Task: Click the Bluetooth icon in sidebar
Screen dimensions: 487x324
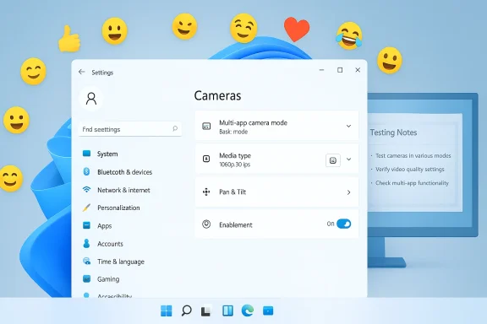Action: [x=86, y=171]
